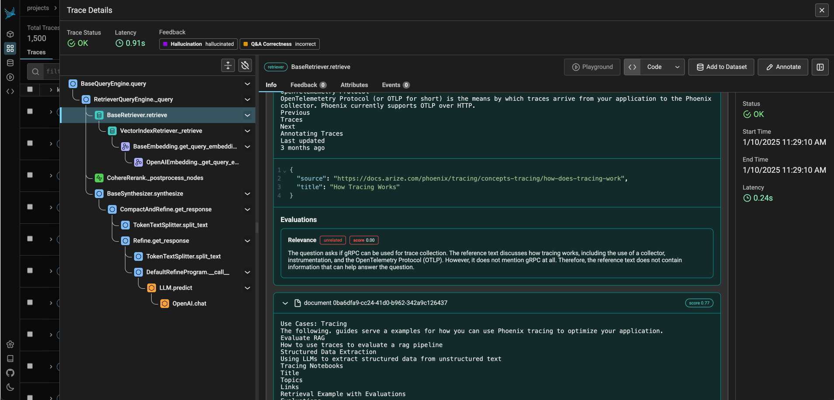Click the GitHub icon at sidebar bottom
834x400 pixels.
click(x=10, y=373)
